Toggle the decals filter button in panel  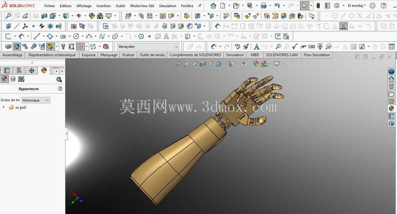pyautogui.click(x=13, y=79)
